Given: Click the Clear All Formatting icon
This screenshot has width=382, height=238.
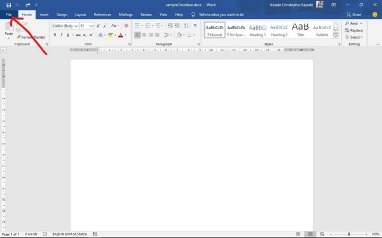Looking at the screenshot, I should click(125, 26).
